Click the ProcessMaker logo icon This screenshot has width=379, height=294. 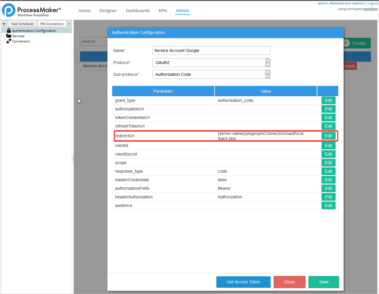9,10
